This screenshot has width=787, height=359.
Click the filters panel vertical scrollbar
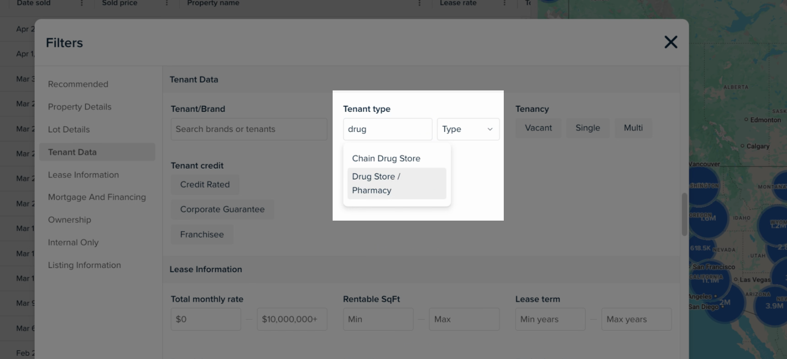pyautogui.click(x=685, y=214)
